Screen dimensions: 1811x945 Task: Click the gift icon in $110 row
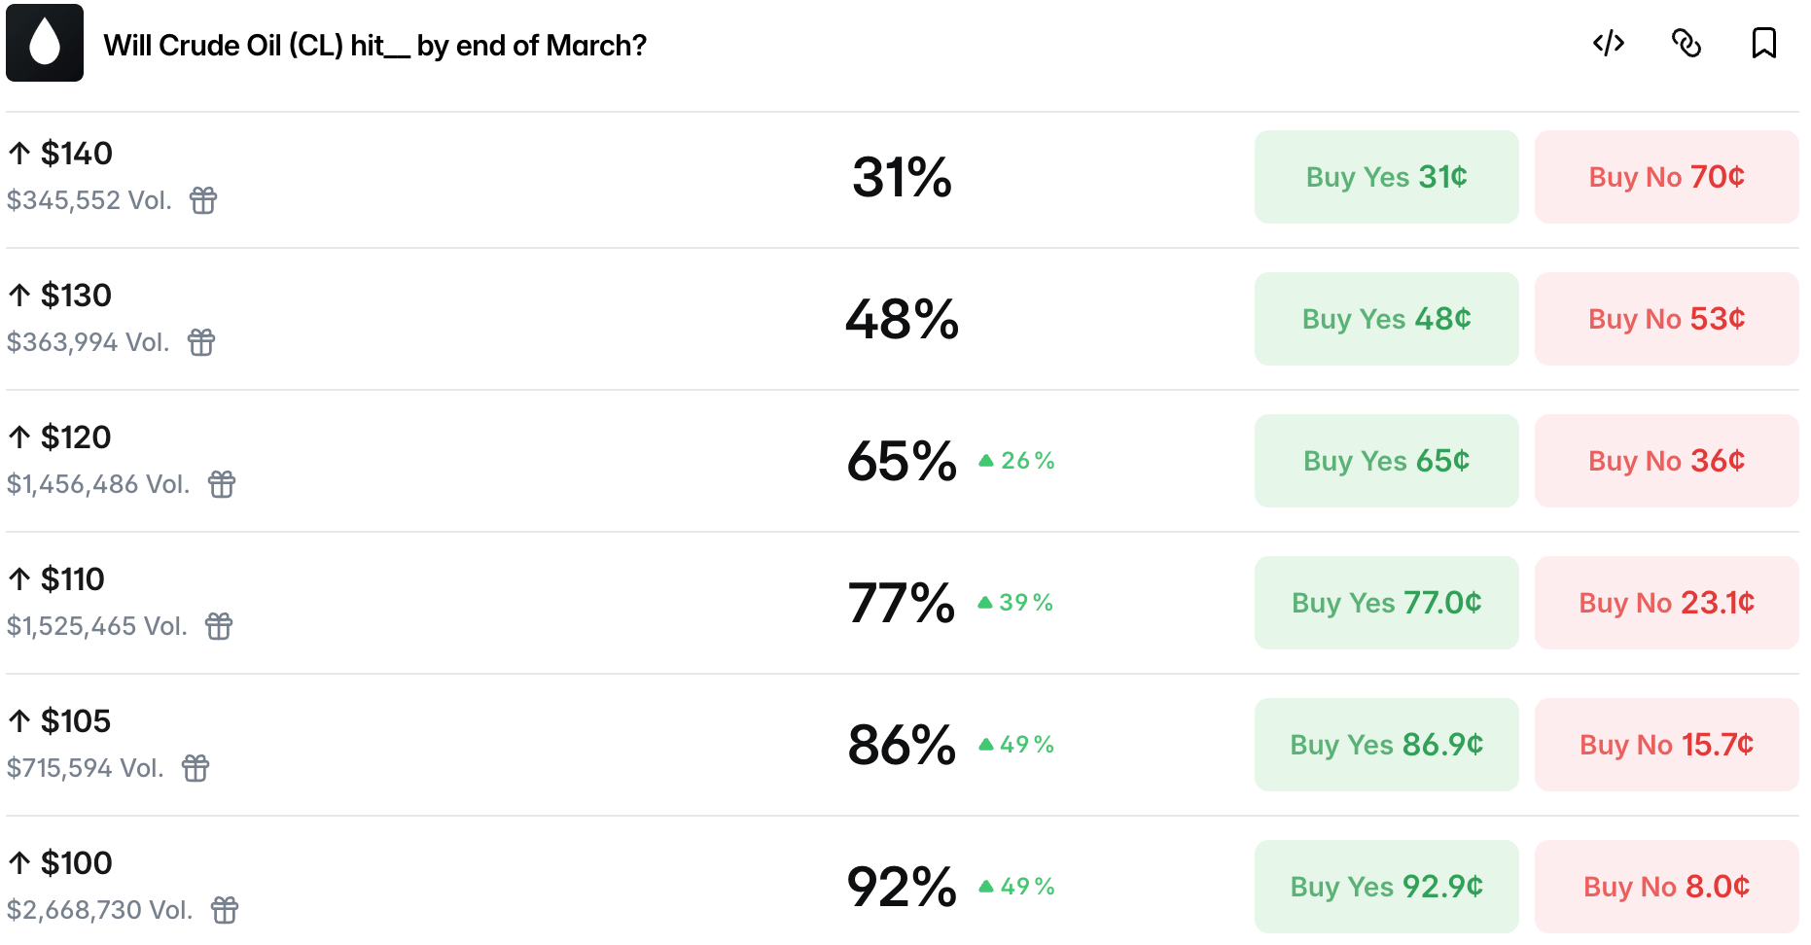tap(219, 626)
